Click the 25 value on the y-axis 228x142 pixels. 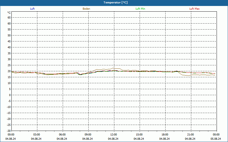[9, 65]
